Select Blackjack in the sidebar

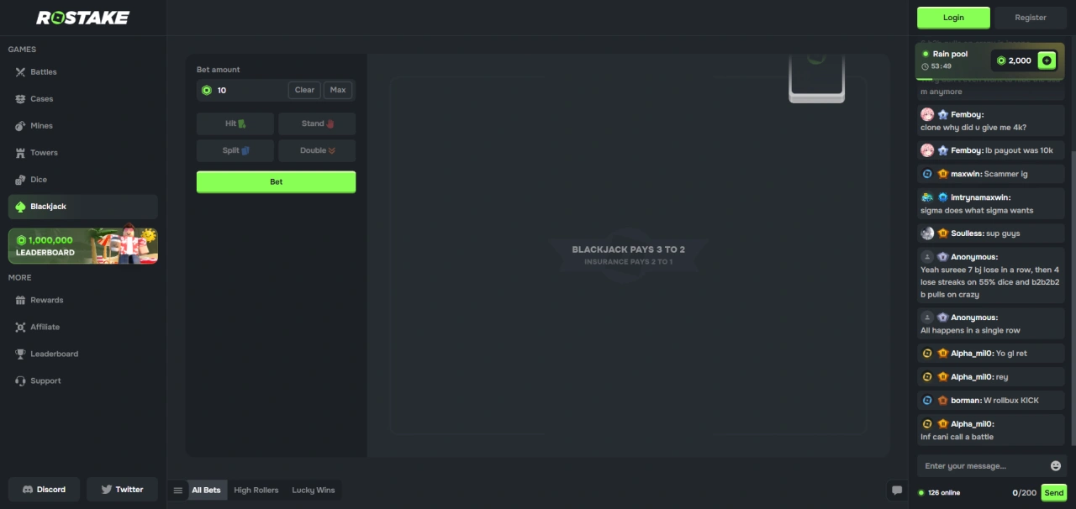82,207
